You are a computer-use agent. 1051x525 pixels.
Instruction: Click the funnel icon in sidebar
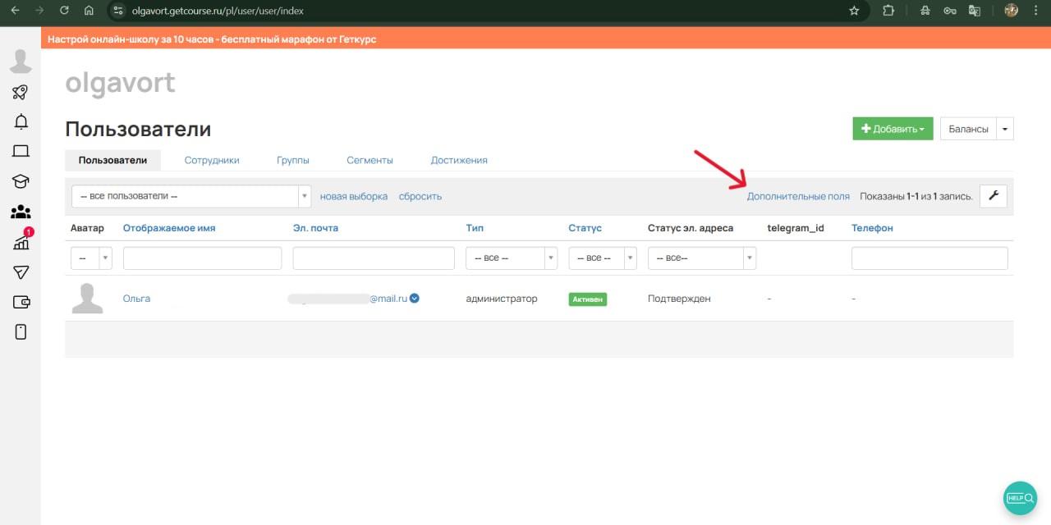click(x=21, y=272)
